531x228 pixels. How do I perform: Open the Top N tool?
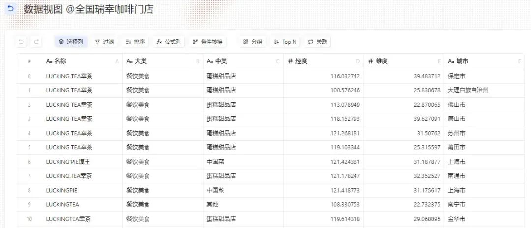[285, 42]
